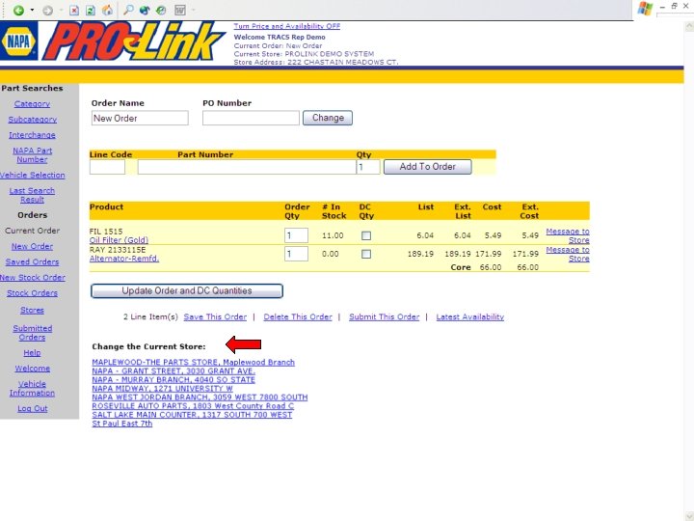Open Stock Orders list
Viewport: 694px width, 521px height.
click(x=32, y=293)
